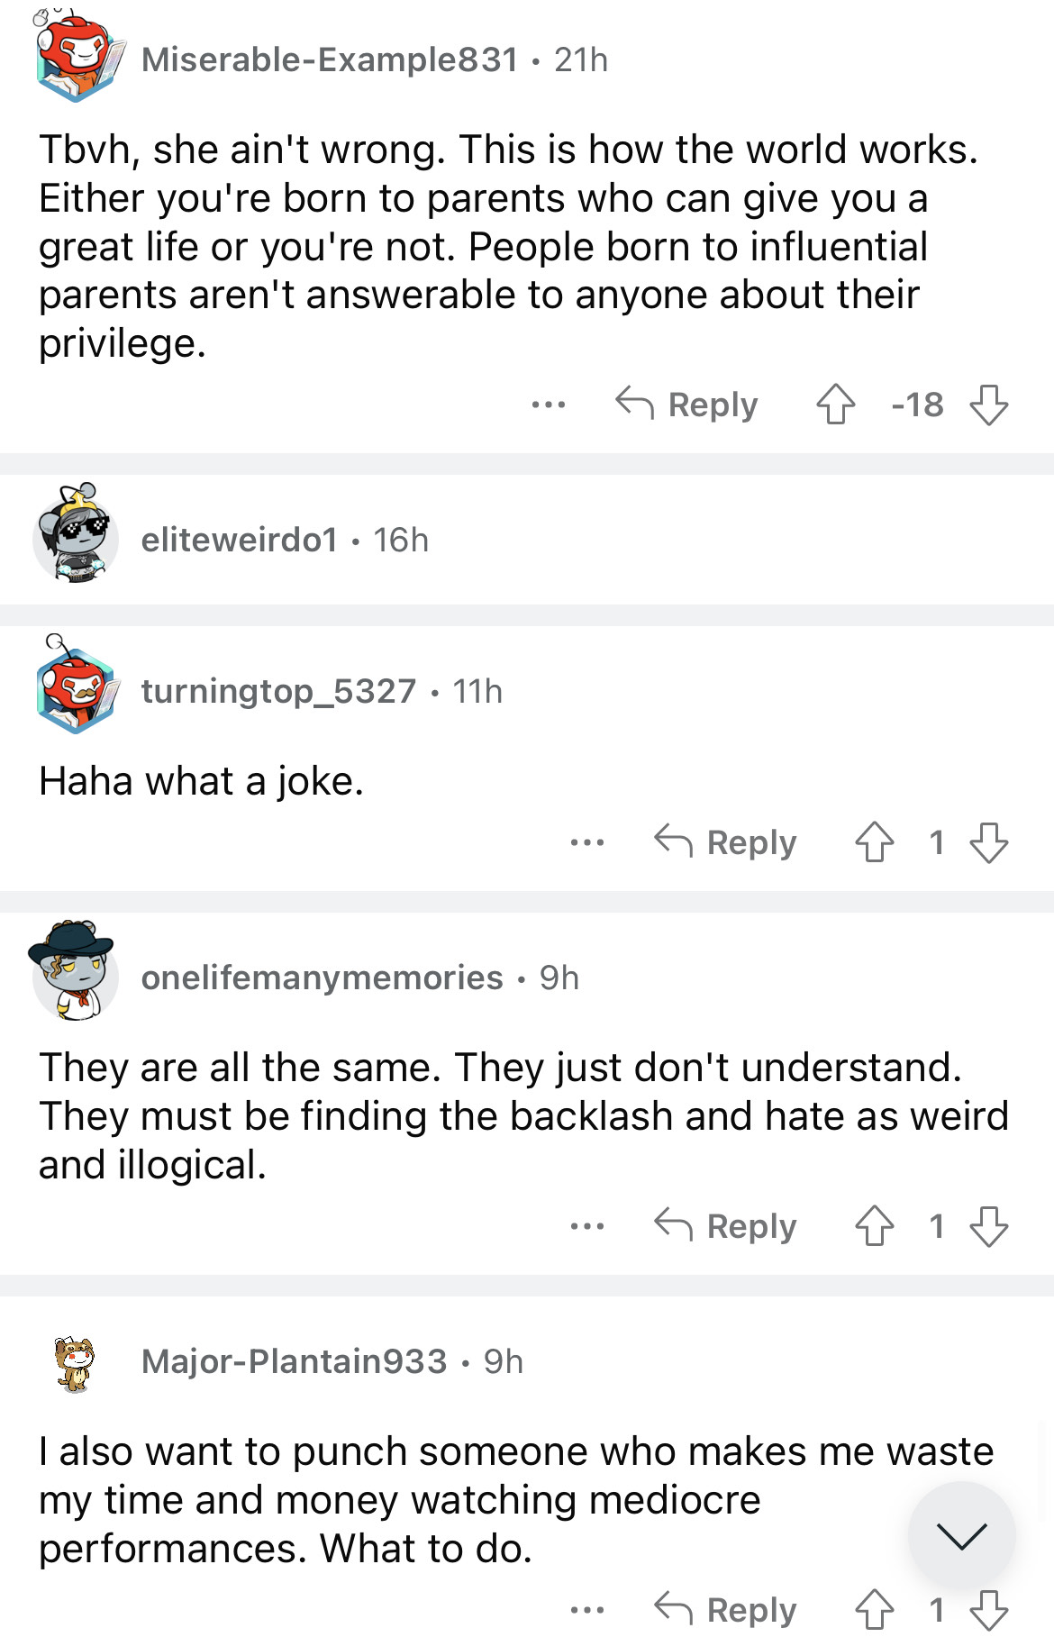
Task: Downvote the comment scored -18
Action: pyautogui.click(x=988, y=405)
